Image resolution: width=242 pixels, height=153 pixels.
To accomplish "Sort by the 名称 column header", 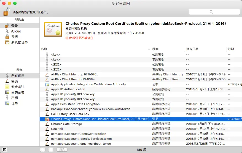I will coord(95,49).
